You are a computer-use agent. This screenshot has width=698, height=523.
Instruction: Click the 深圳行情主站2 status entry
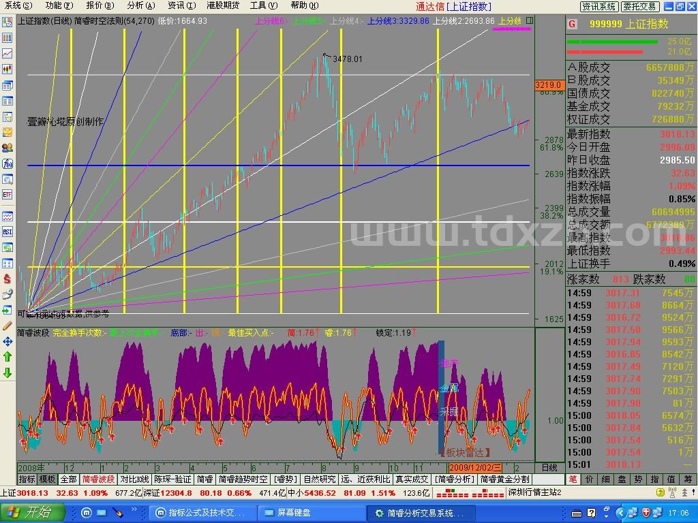(534, 493)
